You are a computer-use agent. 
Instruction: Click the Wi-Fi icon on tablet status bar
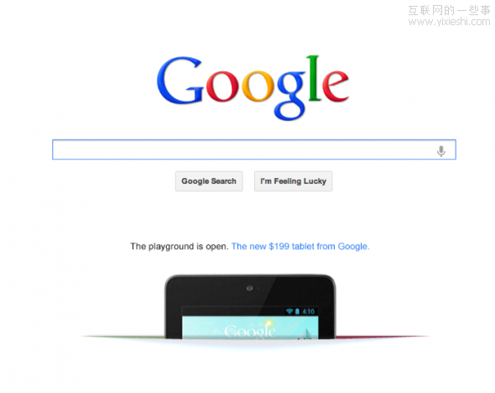[289, 312]
